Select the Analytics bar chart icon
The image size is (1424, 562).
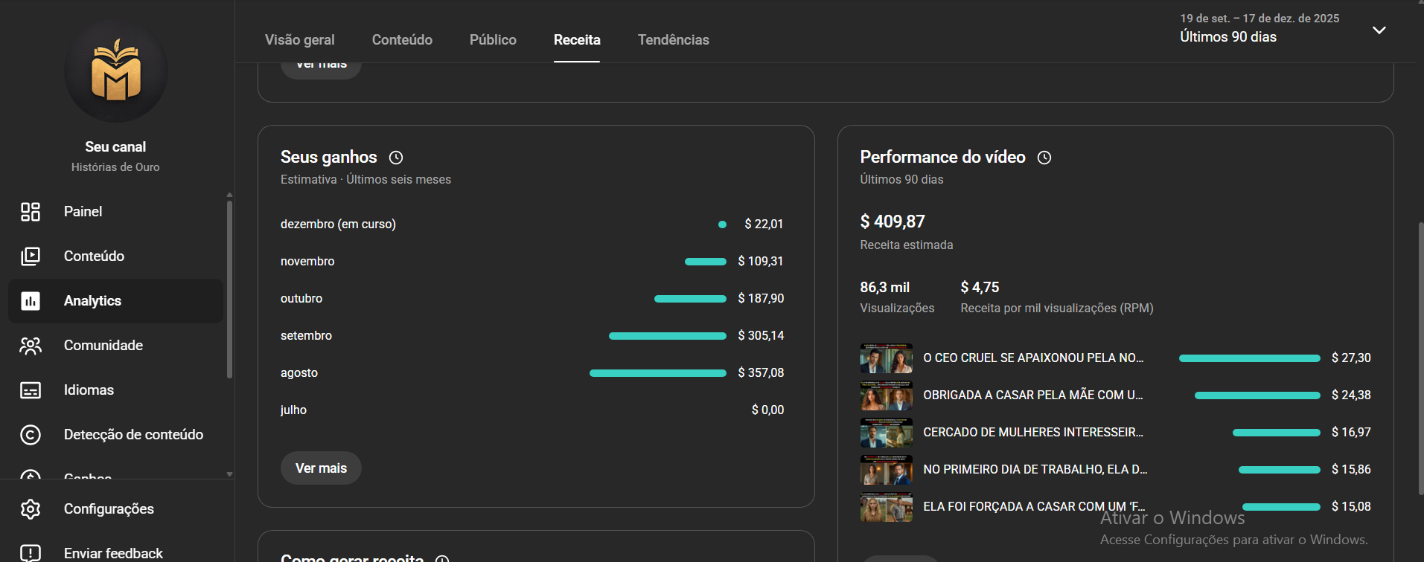click(31, 301)
